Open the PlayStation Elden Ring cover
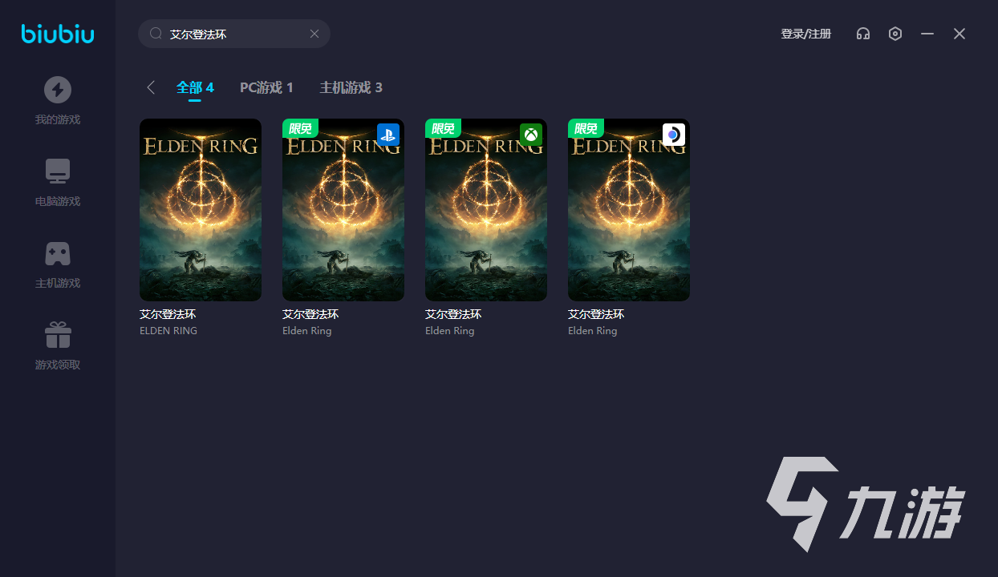The image size is (998, 577). coord(343,210)
